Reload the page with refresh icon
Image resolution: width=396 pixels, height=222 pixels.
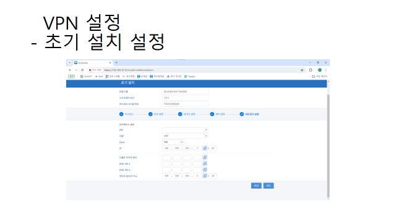pos(82,70)
